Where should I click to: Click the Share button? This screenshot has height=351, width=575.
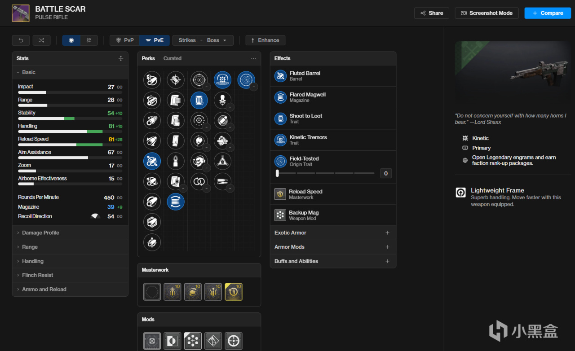pyautogui.click(x=431, y=13)
